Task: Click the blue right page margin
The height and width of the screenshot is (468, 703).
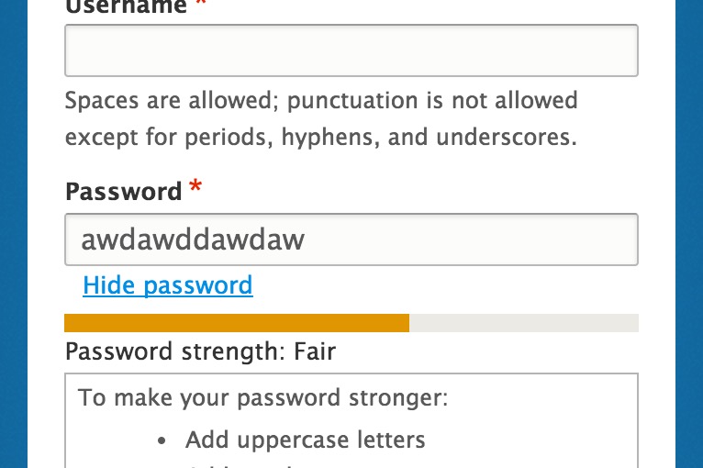Action: pyautogui.click(x=689, y=234)
